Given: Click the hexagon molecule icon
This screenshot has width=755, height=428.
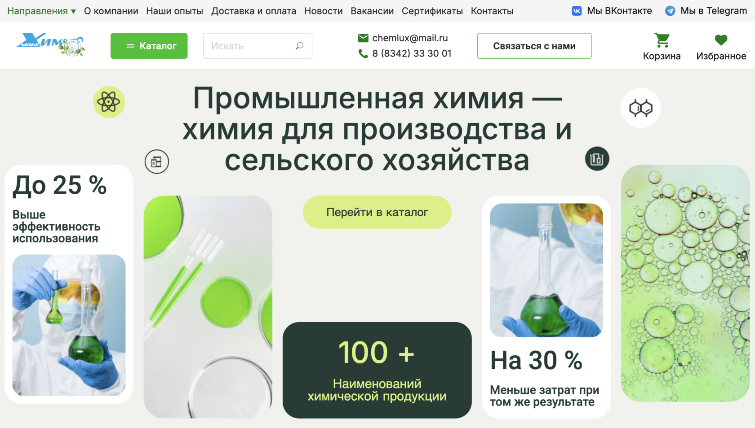Looking at the screenshot, I should point(641,108).
